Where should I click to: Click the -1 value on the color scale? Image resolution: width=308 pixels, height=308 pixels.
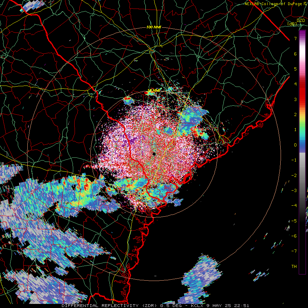[x=294, y=160]
